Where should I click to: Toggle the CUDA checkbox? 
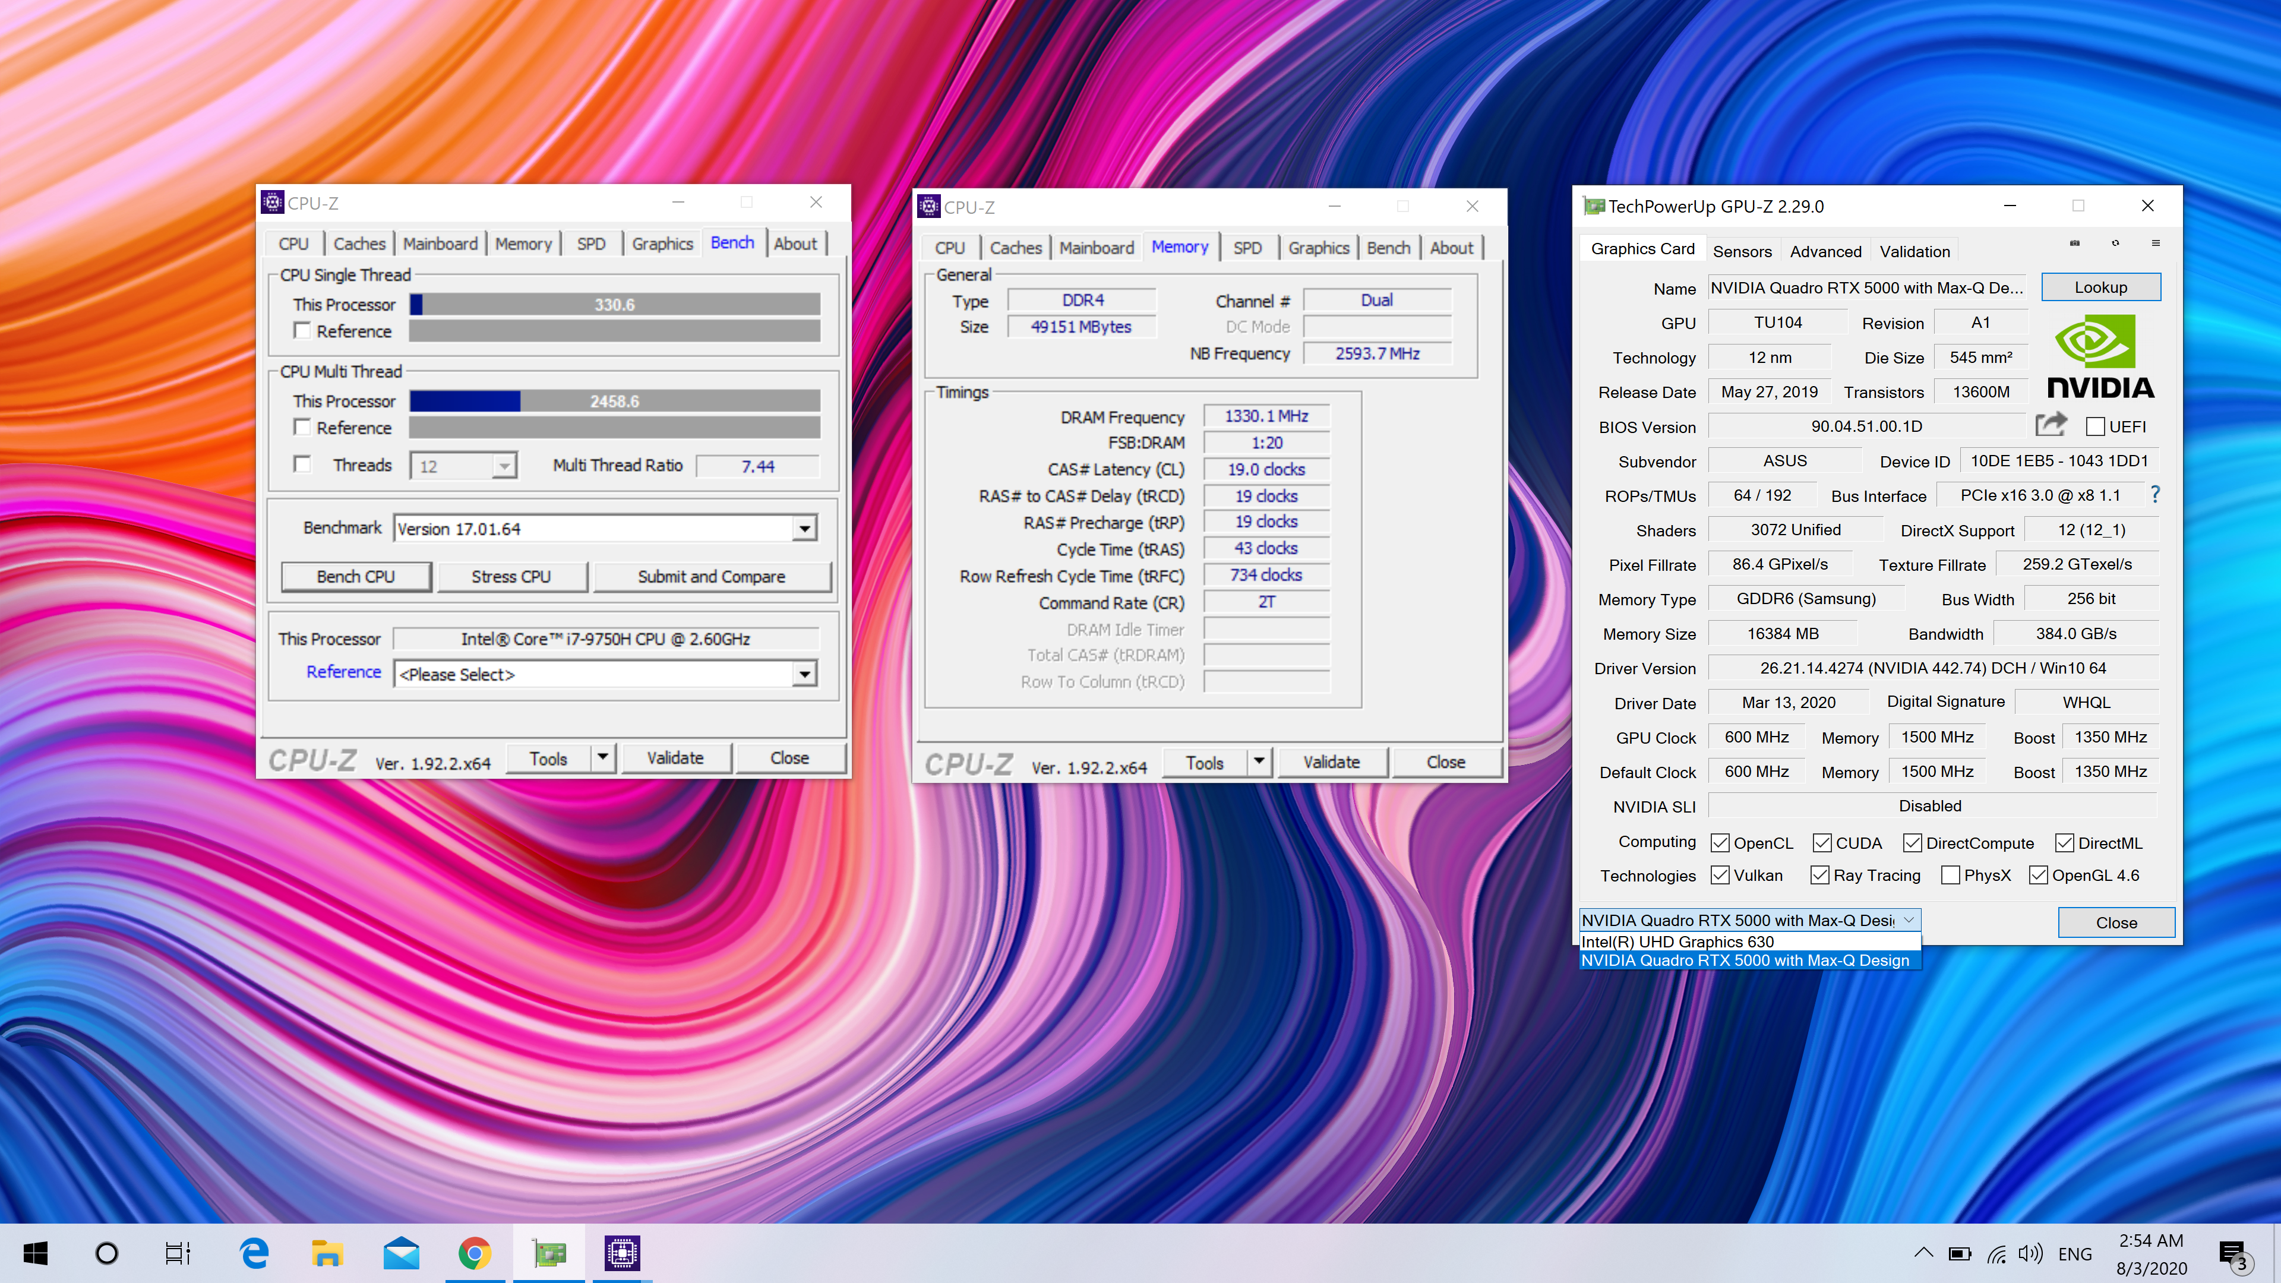point(1821,842)
